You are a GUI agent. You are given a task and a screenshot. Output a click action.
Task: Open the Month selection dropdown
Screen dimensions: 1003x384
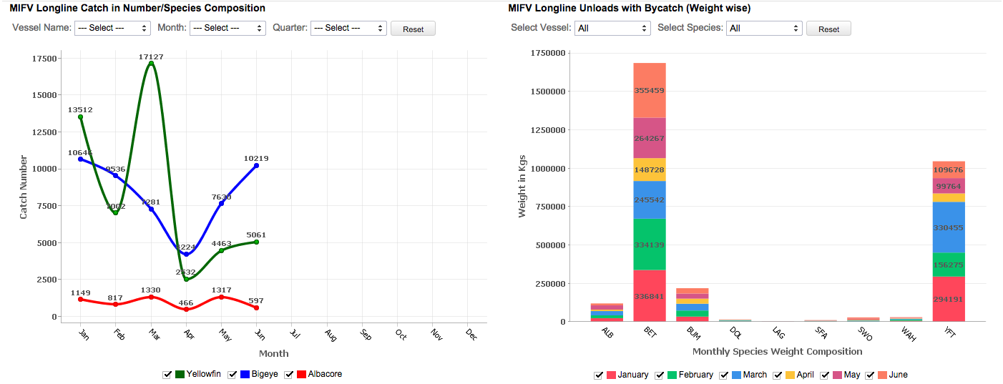[x=227, y=29]
